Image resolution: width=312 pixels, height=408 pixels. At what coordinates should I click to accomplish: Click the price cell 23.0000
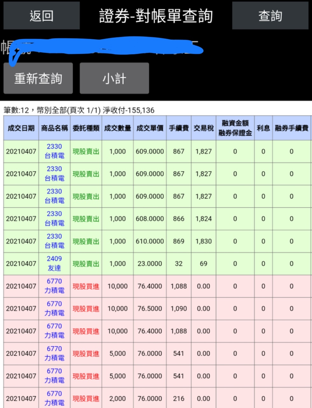point(150,264)
